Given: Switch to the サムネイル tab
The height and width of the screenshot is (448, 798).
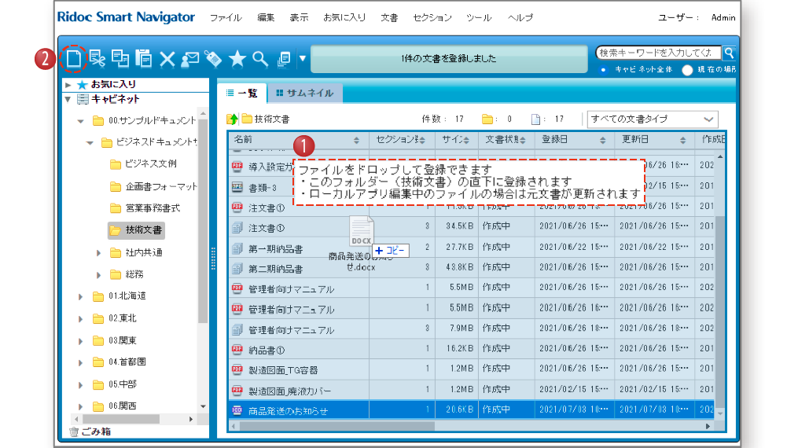Looking at the screenshot, I should coord(303,93).
